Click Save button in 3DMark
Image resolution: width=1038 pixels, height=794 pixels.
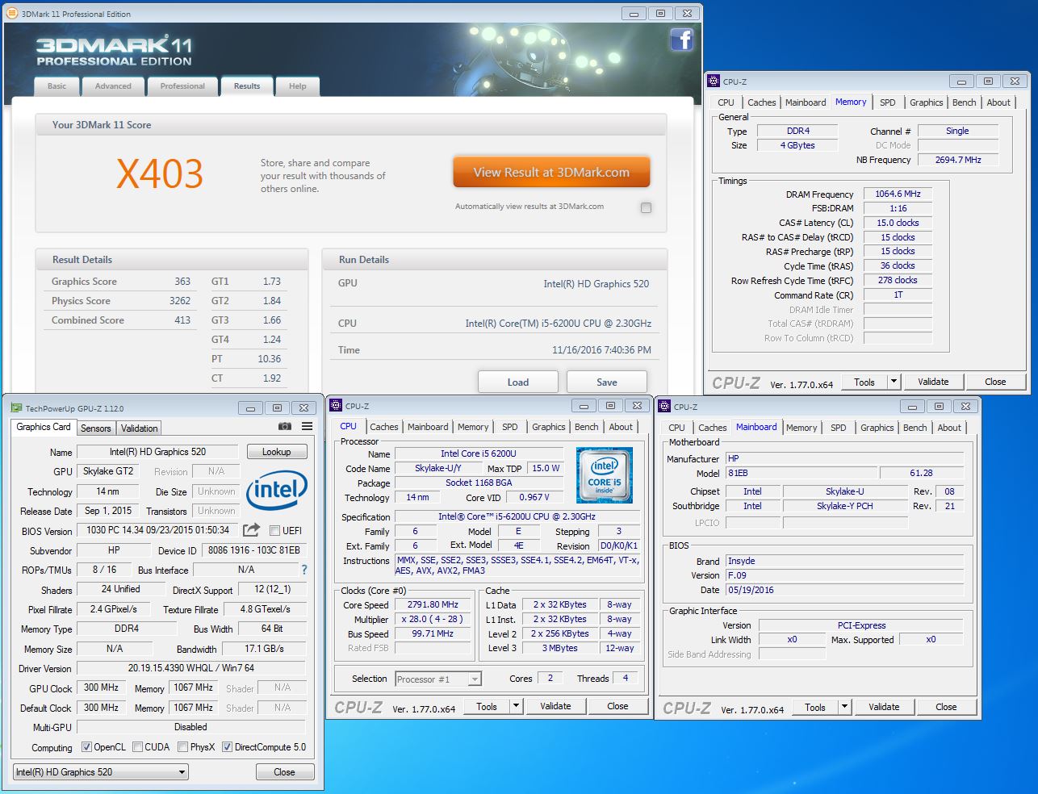[x=607, y=382]
